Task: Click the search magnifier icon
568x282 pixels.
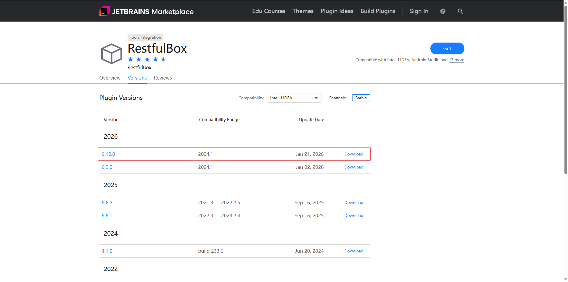Action: point(460,11)
